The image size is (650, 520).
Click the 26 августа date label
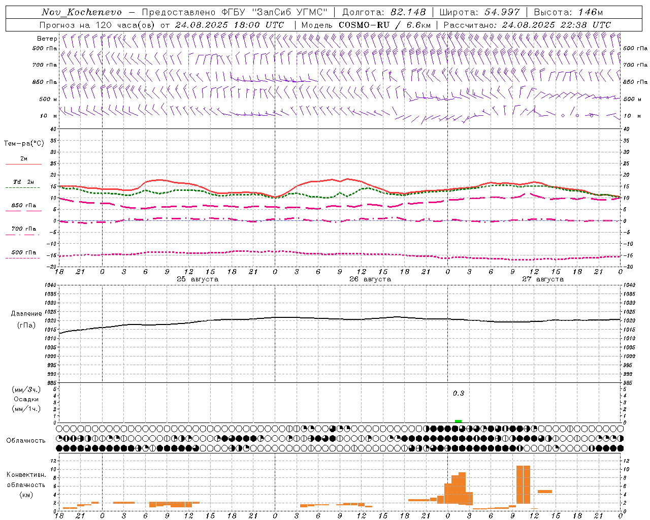[370, 279]
